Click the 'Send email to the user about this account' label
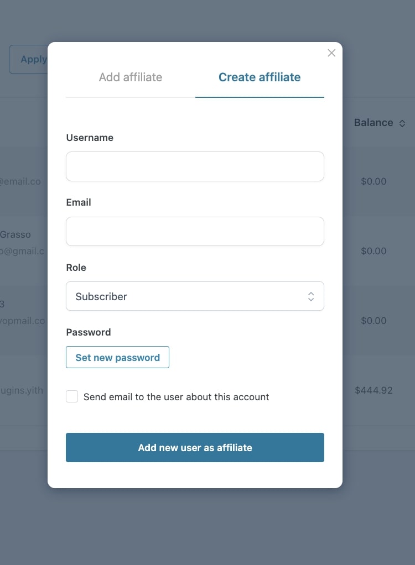 pos(177,397)
